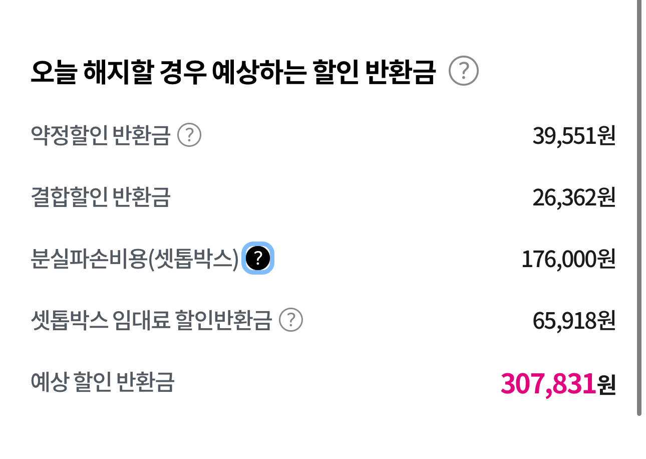This screenshot has height=459, width=646.
Task: Click the 39,551원 amount
Action: click(x=573, y=136)
